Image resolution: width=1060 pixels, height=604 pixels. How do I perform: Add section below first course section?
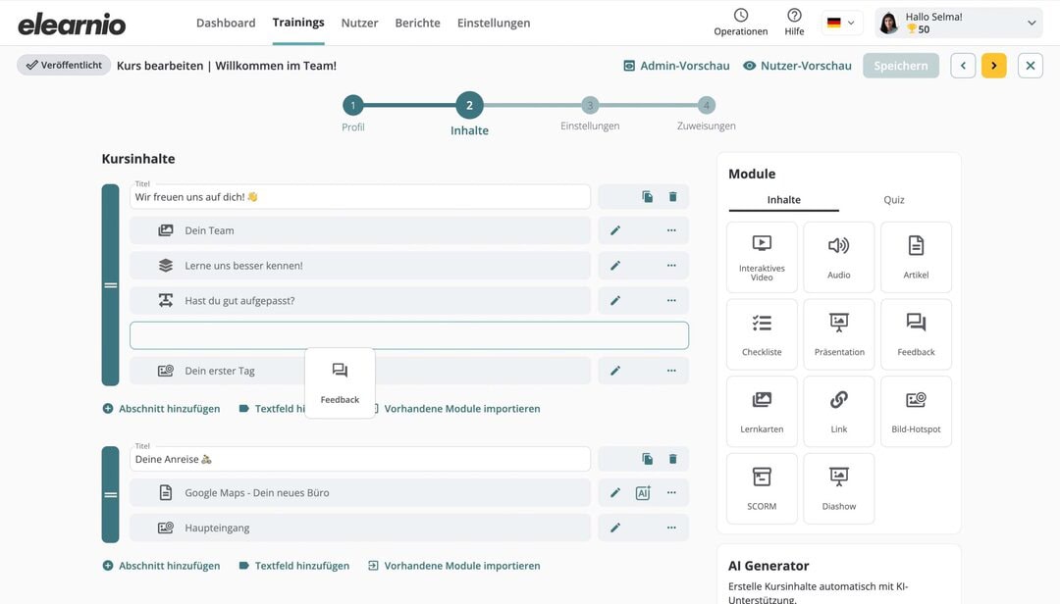[161, 409]
